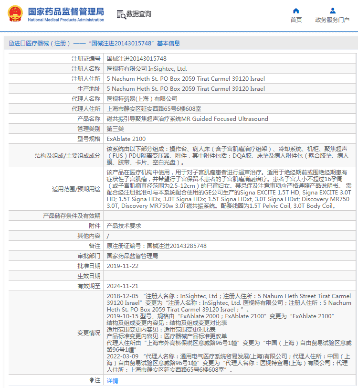Click the 适用范围/预期用途 description text

(x=229, y=189)
